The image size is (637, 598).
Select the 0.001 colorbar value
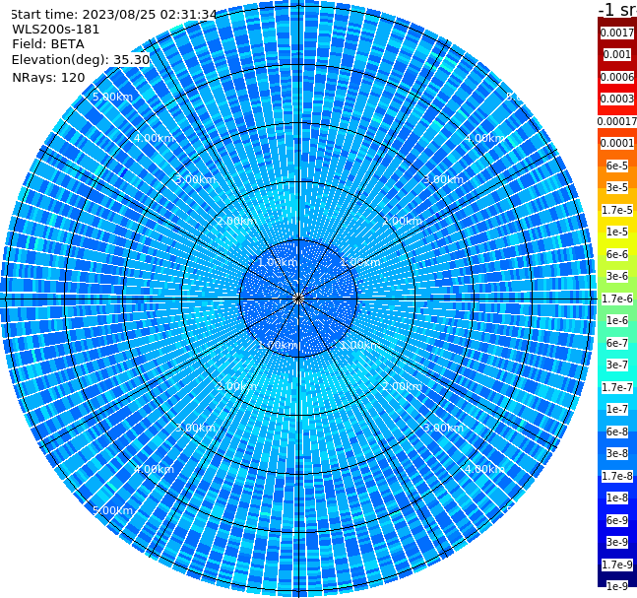coord(617,54)
